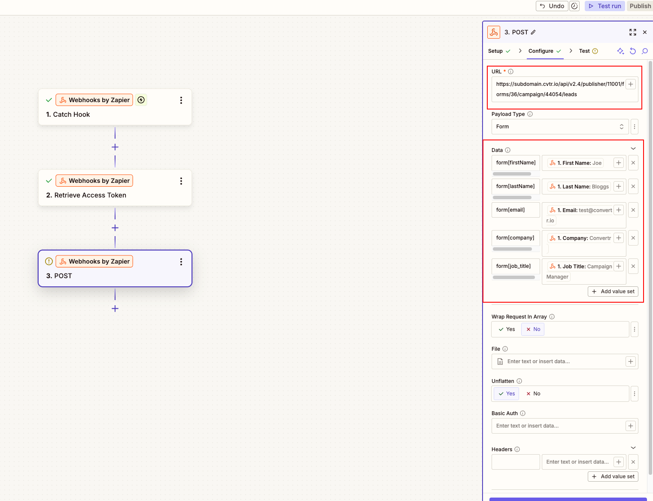Add value set under Data
The height and width of the screenshot is (501, 653).
(613, 291)
